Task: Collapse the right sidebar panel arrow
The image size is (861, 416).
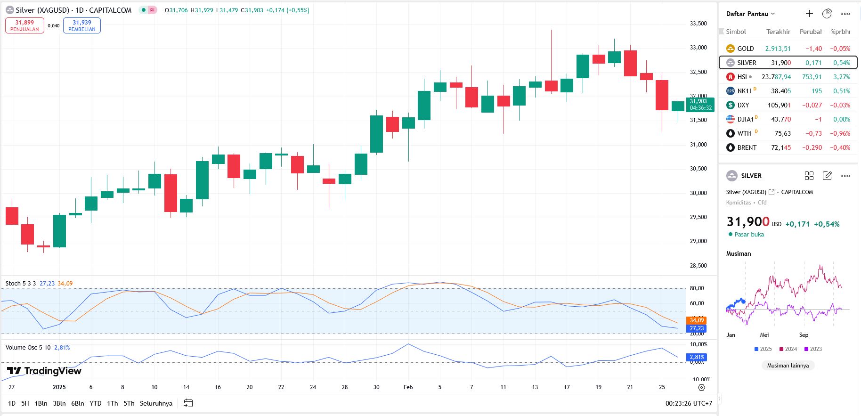Action: click(x=719, y=399)
